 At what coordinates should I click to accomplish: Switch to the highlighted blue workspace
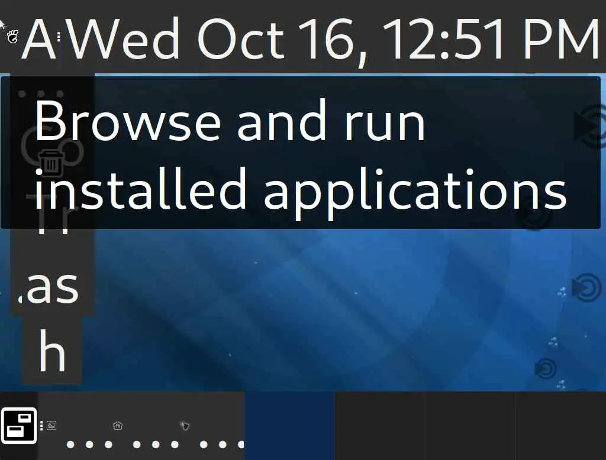point(290,426)
